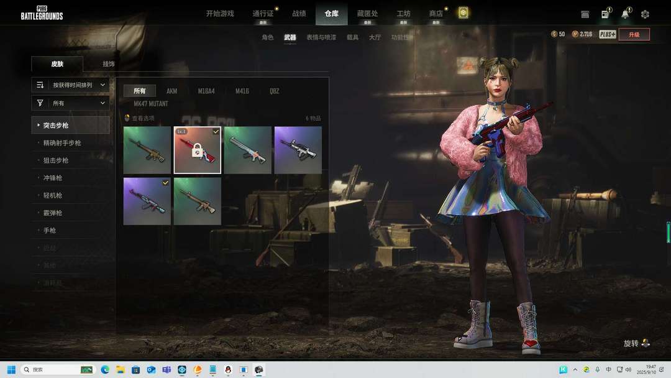The image size is (671, 378).
Task: Click the red 升级 upgrade button
Action: point(634,34)
